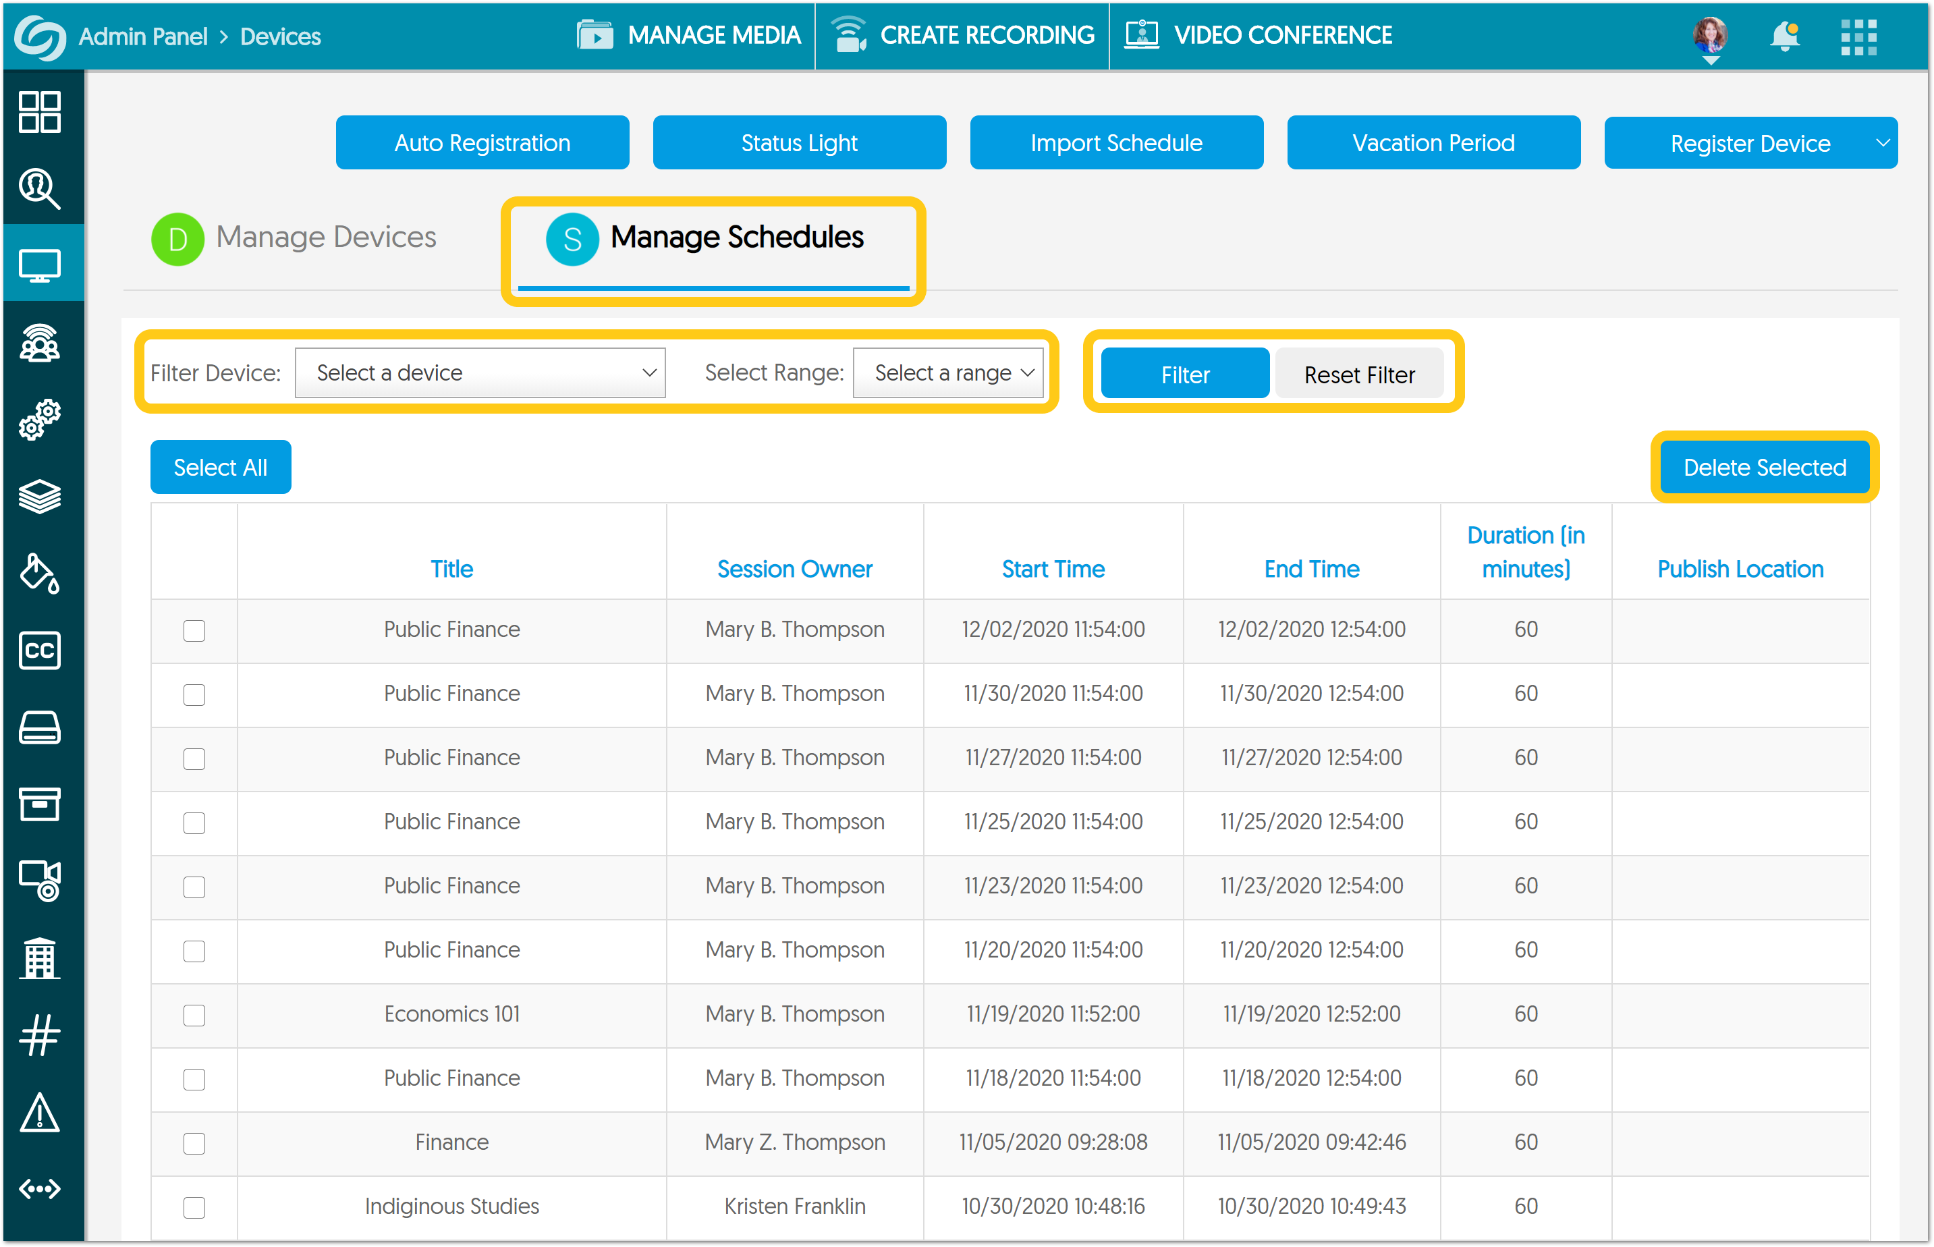Open the settings gears icon in sidebar
1934x1247 pixels.
[x=40, y=418]
